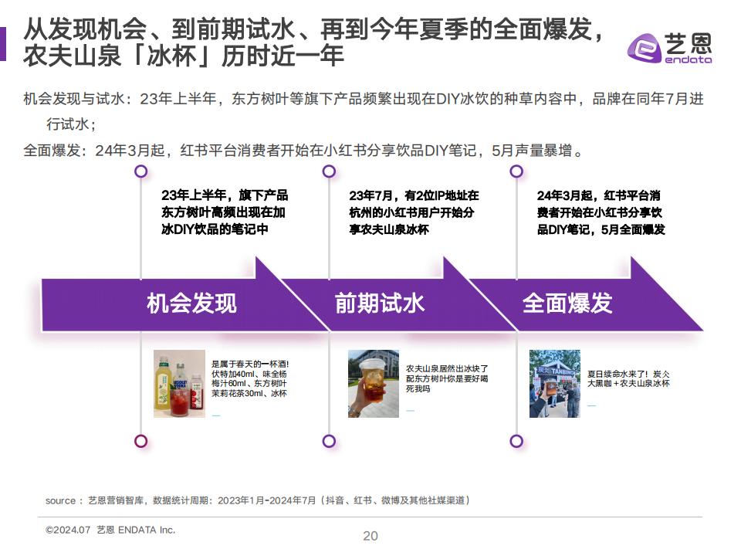
Task: Click the source line 艺恩营销智库
Action: click(258, 500)
